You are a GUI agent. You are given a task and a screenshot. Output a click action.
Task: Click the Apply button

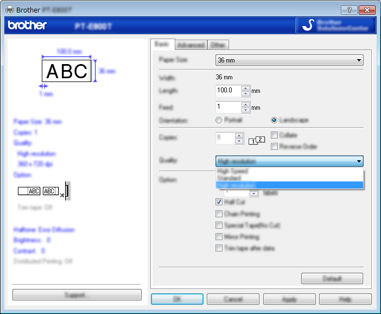[289, 299]
